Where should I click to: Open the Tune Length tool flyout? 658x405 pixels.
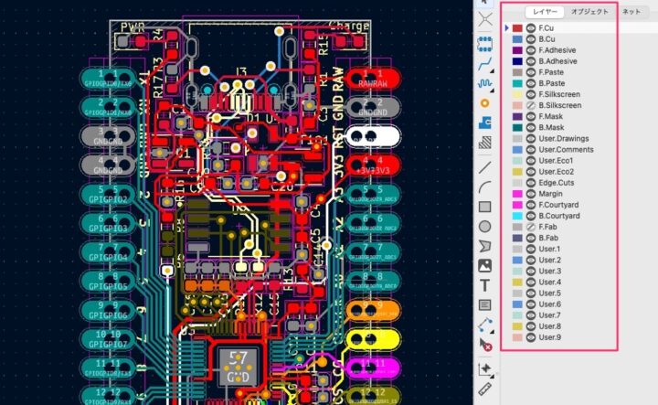tap(485, 83)
